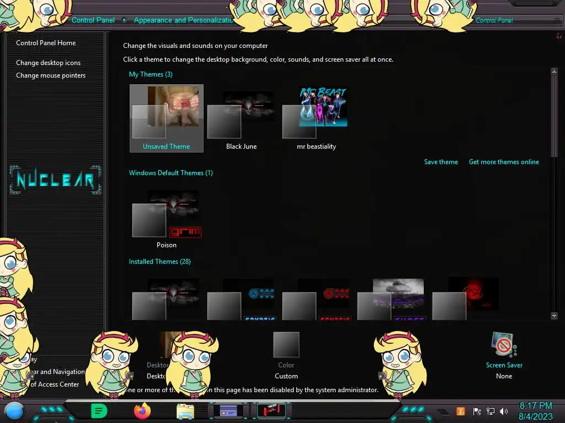Click the Windows Default Themes (1) heading
Image resolution: width=565 pixels, height=423 pixels.
pos(171,172)
